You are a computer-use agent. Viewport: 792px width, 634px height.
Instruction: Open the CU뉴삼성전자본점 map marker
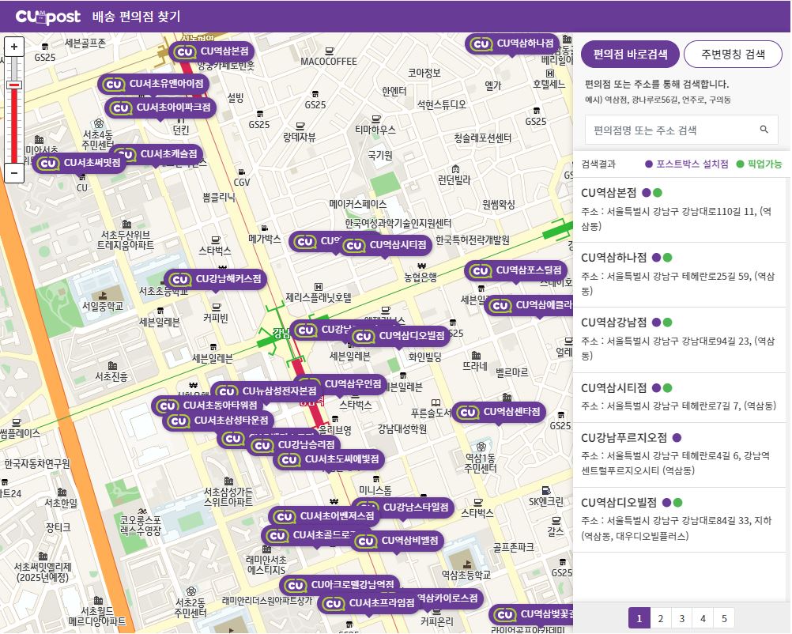point(266,391)
